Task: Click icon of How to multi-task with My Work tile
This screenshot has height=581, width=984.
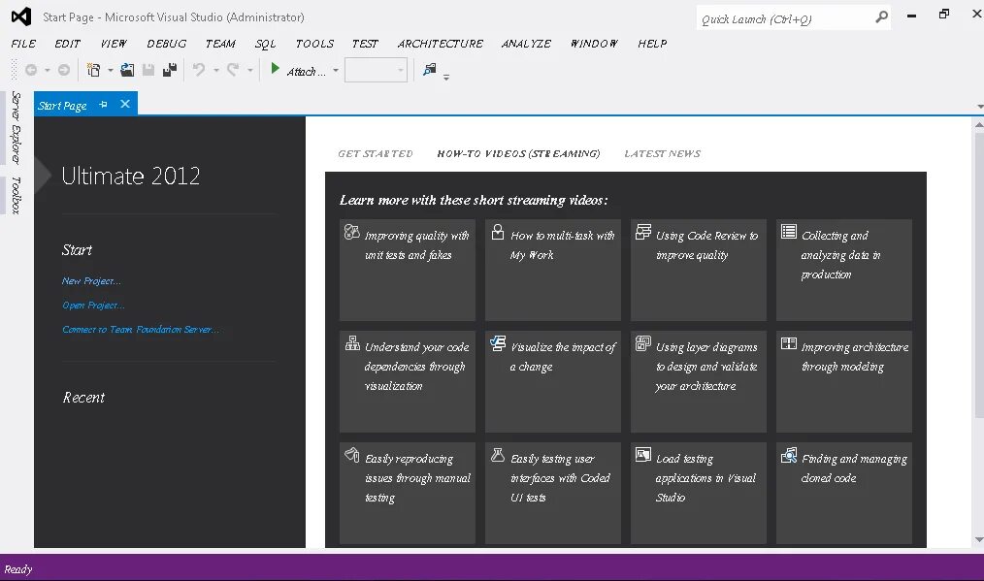Action: [498, 232]
